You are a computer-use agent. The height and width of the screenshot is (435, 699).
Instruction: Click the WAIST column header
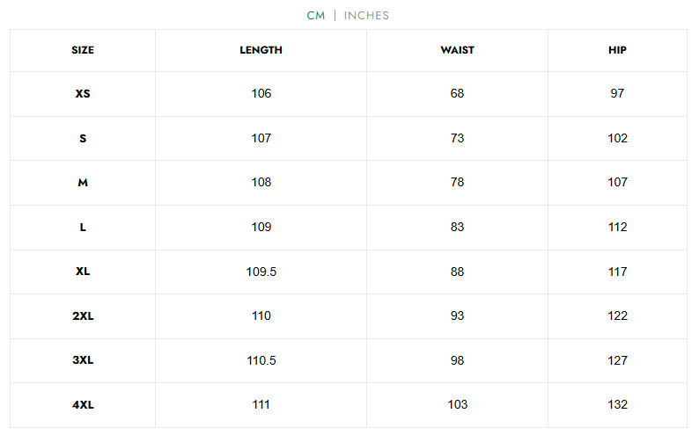point(457,50)
